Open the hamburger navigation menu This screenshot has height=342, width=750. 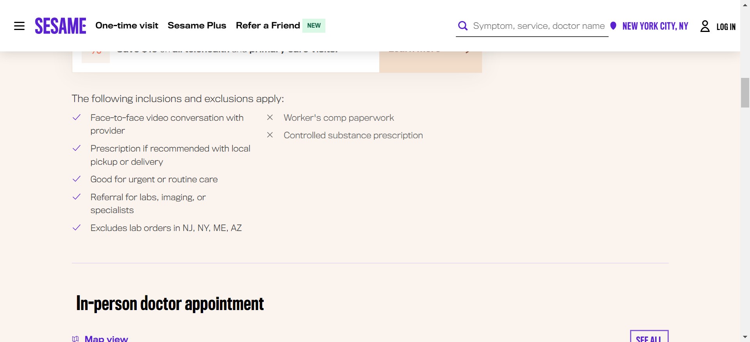tap(19, 26)
